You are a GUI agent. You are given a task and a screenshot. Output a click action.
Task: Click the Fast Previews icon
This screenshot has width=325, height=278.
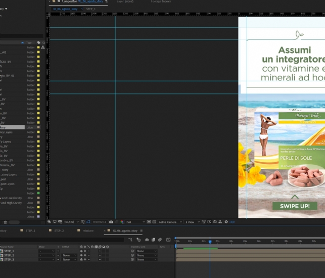[x=209, y=222]
